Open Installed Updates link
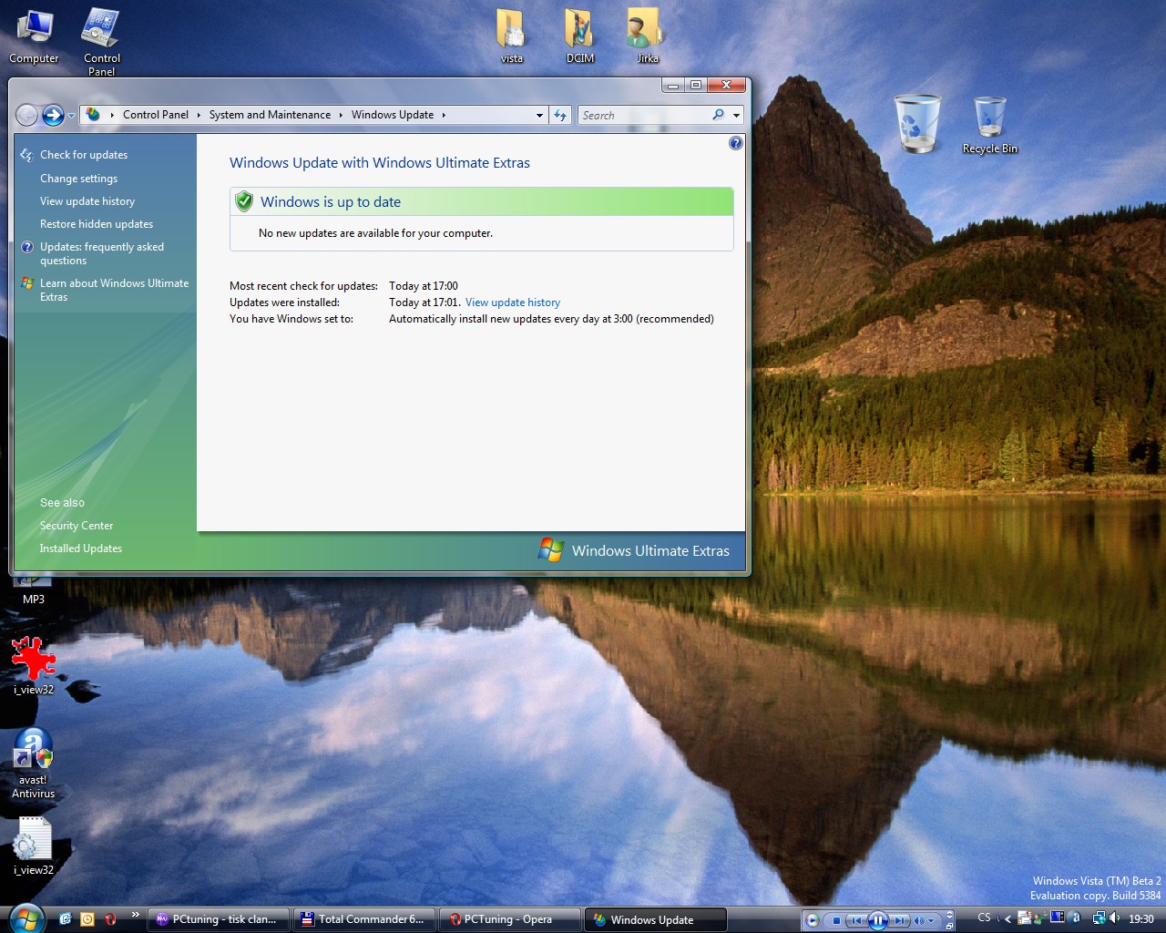 (x=81, y=549)
